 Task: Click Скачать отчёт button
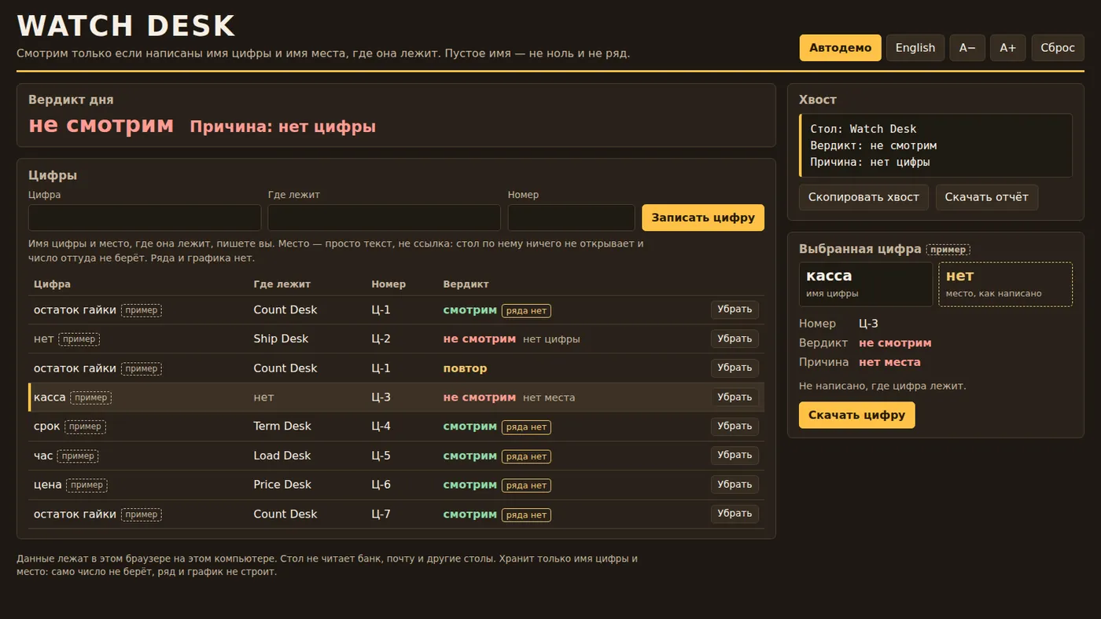pos(987,197)
